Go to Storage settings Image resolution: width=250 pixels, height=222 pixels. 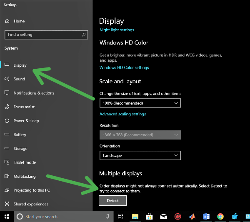(20, 149)
